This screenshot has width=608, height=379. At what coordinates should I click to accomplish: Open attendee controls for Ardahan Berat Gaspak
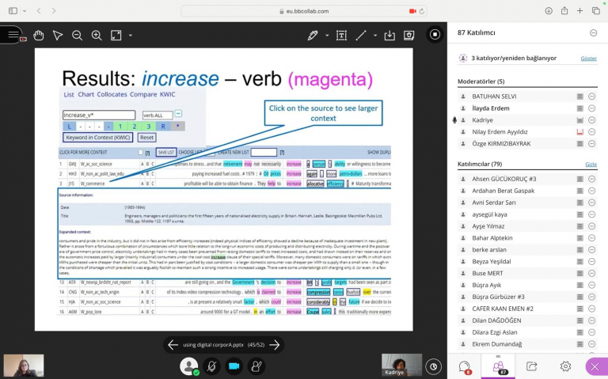point(591,191)
